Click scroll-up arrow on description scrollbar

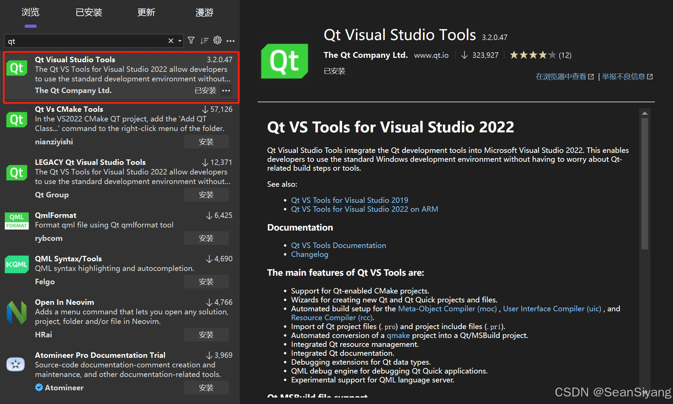[x=645, y=113]
